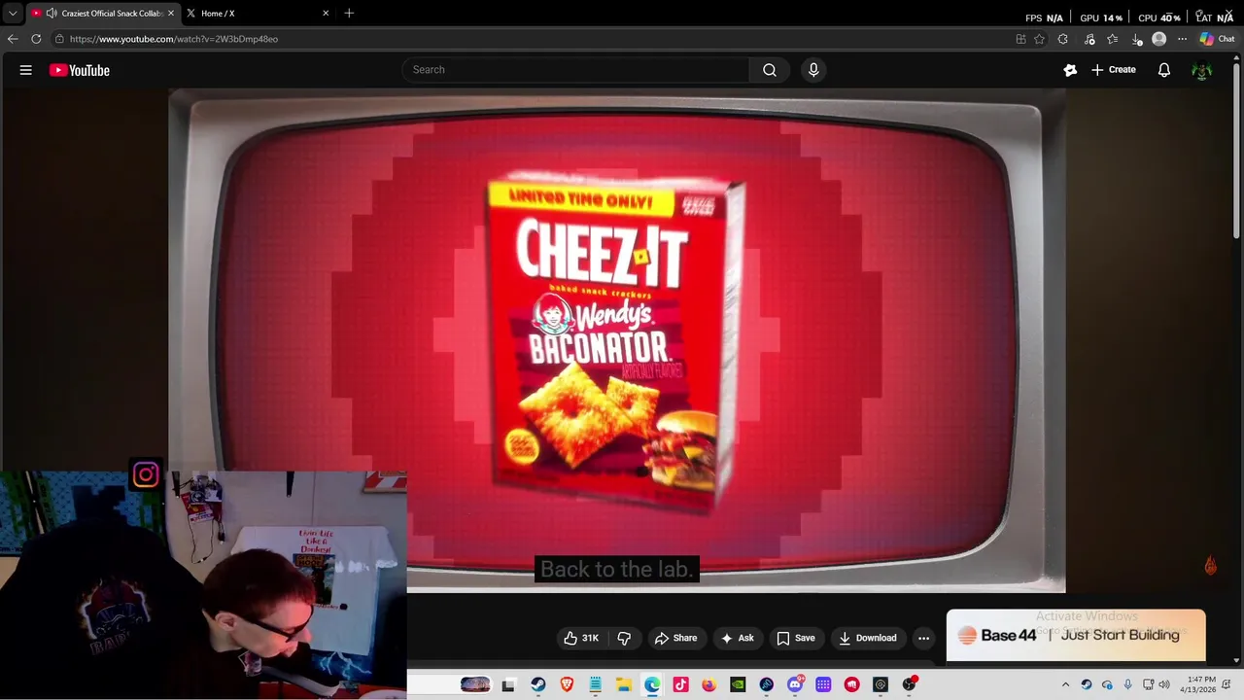Viewport: 1244px width, 700px height.
Task: Open network settings tray icon
Action: click(1148, 684)
